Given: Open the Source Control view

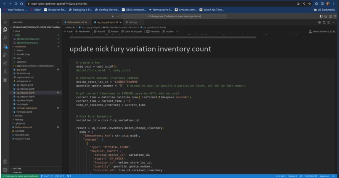Looking at the screenshot, I should (x=5, y=46).
